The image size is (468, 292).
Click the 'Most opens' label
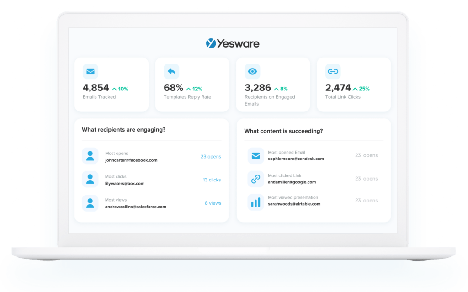tap(117, 154)
